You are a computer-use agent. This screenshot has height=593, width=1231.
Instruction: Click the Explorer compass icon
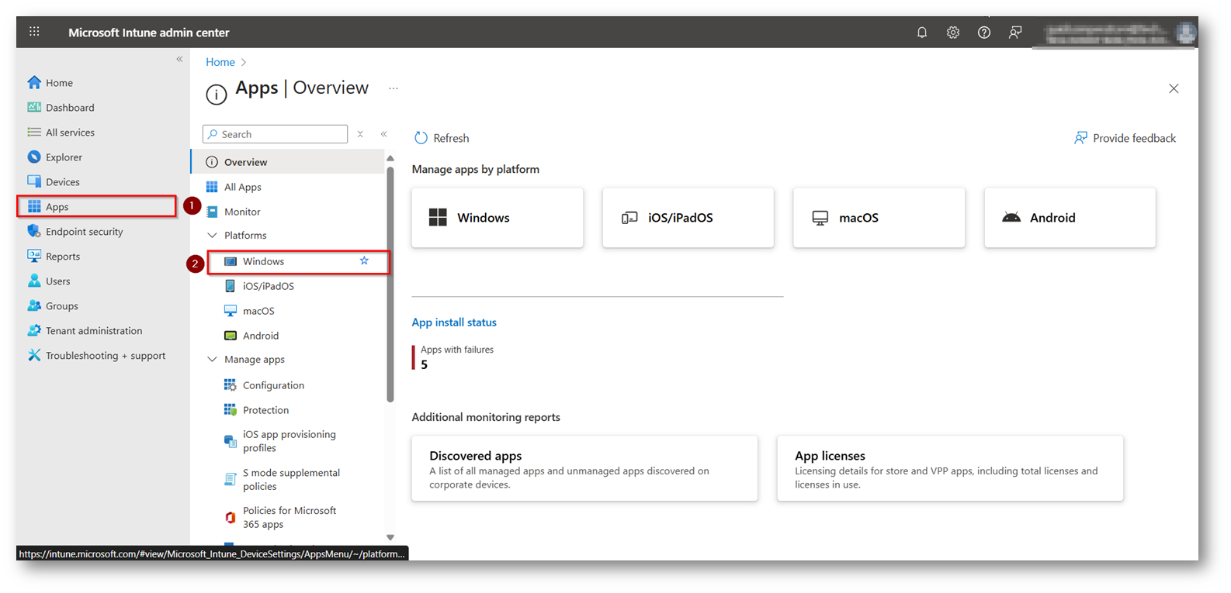click(x=34, y=157)
